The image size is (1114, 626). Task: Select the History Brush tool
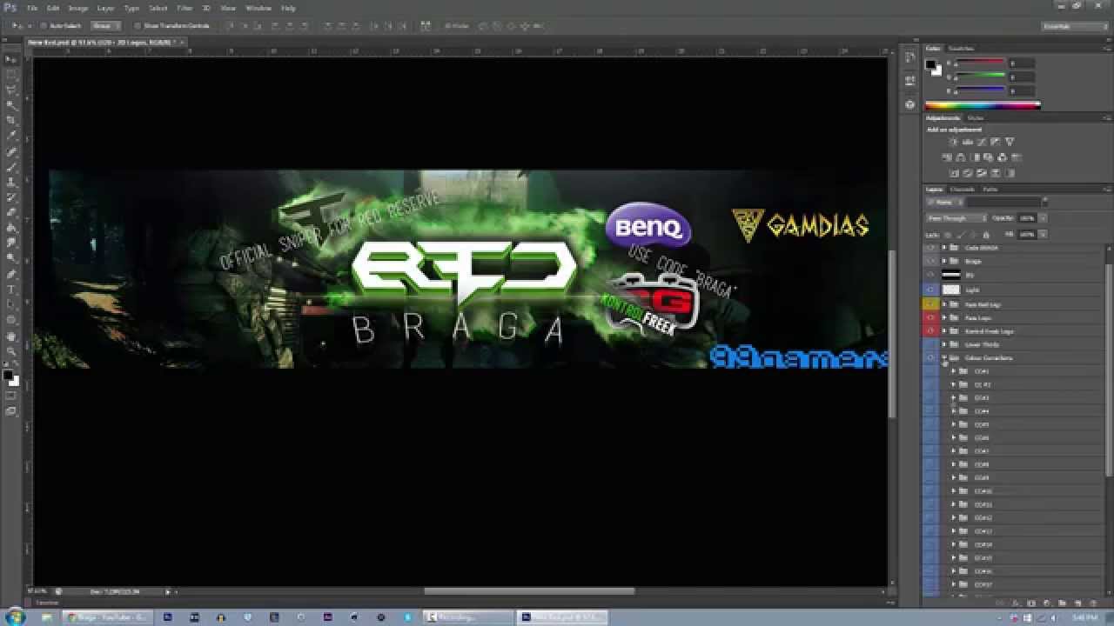click(11, 197)
